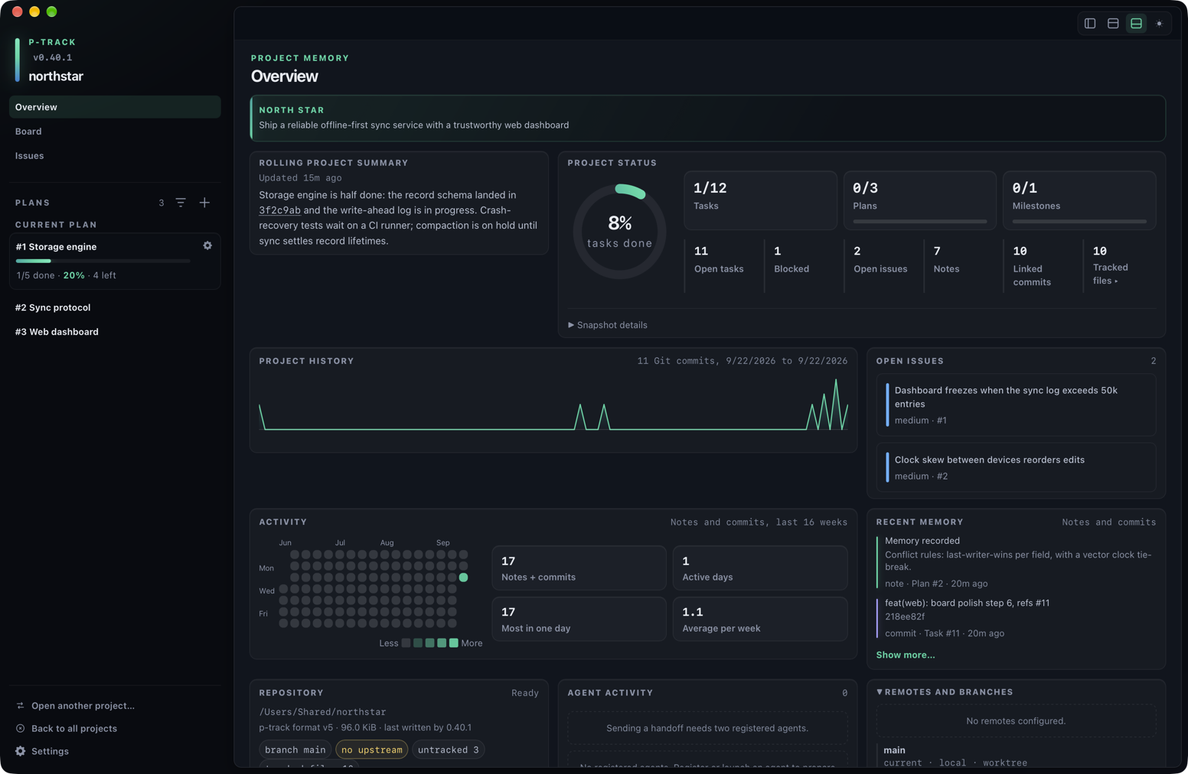The height and width of the screenshot is (774, 1188).
Task: Open the Dashboard freezes issue card
Action: point(1016,405)
